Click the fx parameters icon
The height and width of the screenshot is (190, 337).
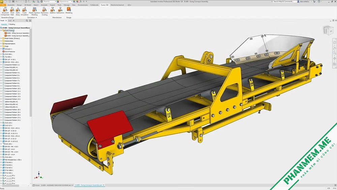tap(81, 1)
